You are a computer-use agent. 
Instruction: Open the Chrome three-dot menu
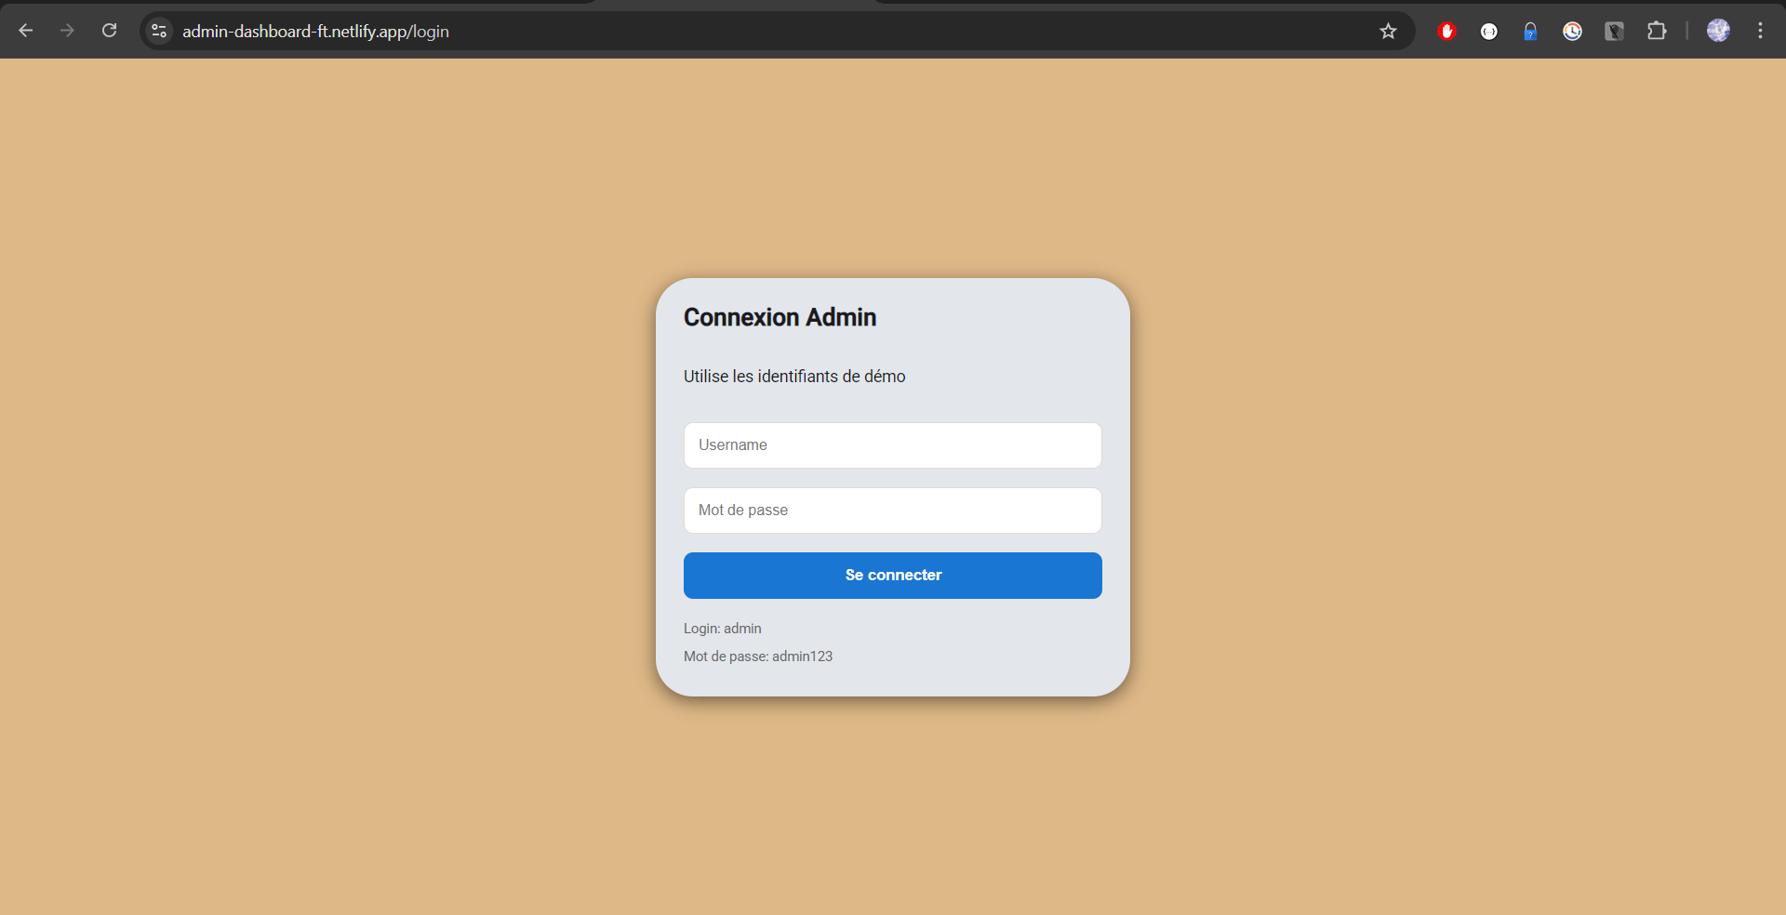pos(1760,31)
